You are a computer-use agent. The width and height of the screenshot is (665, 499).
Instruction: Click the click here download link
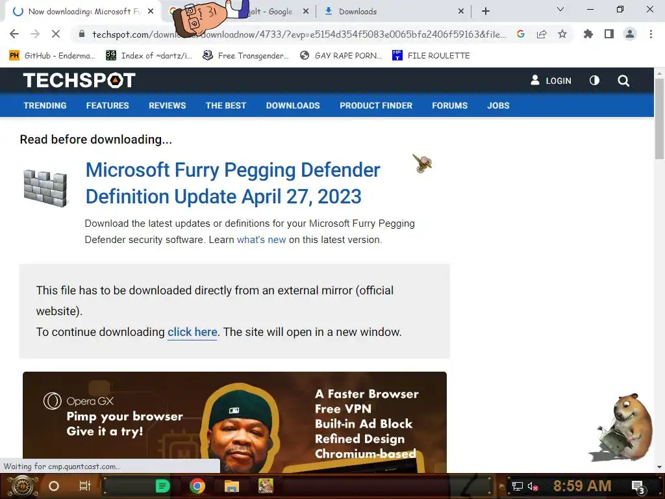coord(192,332)
